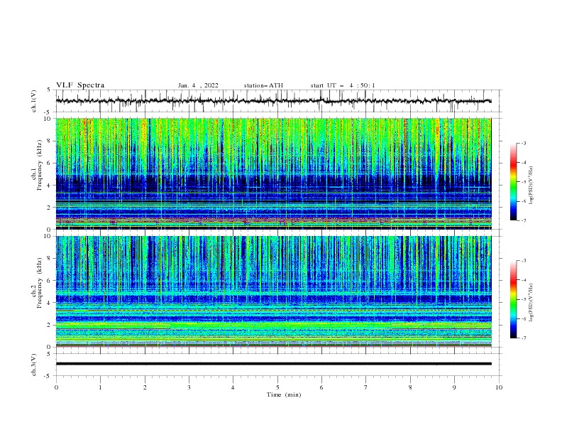Click the "ch.3(V)" axis label
562x435 pixels.
tap(34, 365)
